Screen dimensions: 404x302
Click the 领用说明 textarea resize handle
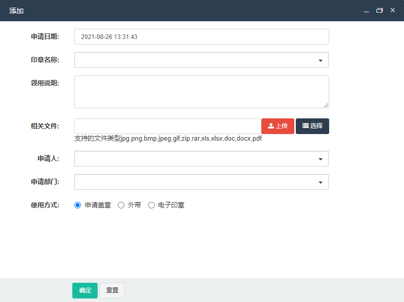tap(326, 105)
